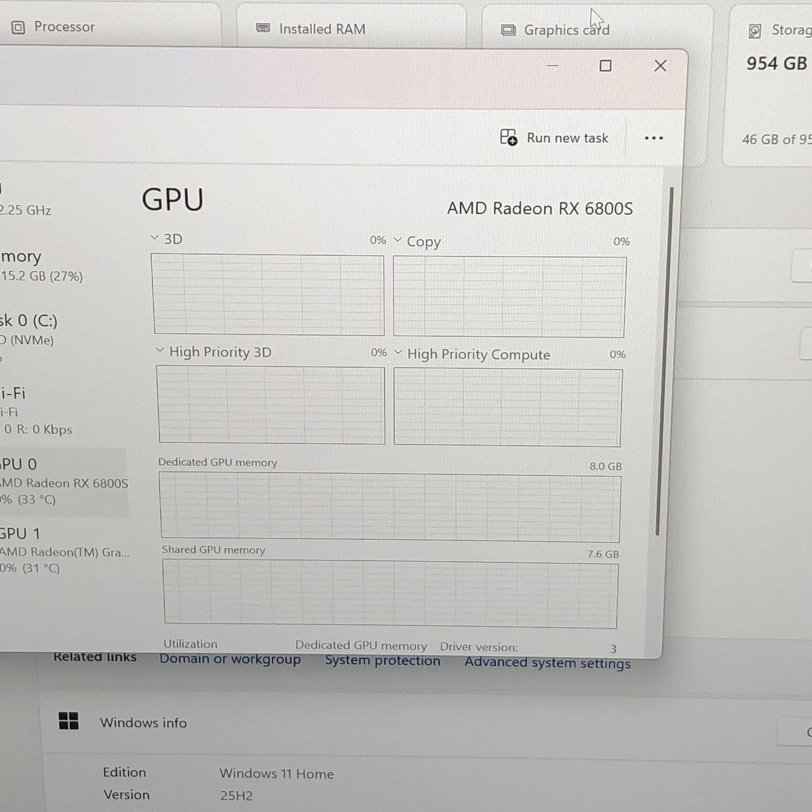Screen dimensions: 812x812
Task: Click the Dedicated GPU memory graph
Action: 390,507
